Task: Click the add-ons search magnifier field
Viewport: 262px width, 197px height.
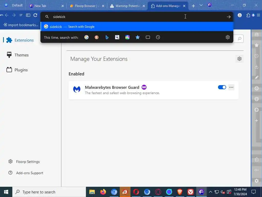Action: tap(239, 39)
